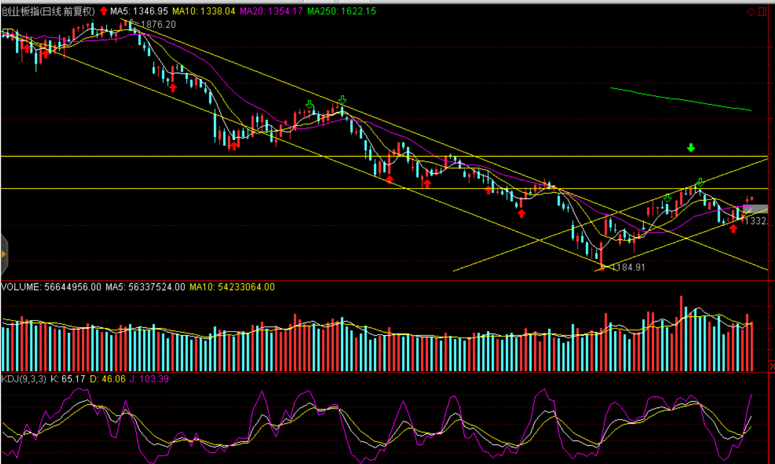Toggle the side panel layout icon
This screenshot has width=775, height=464.
point(762,12)
